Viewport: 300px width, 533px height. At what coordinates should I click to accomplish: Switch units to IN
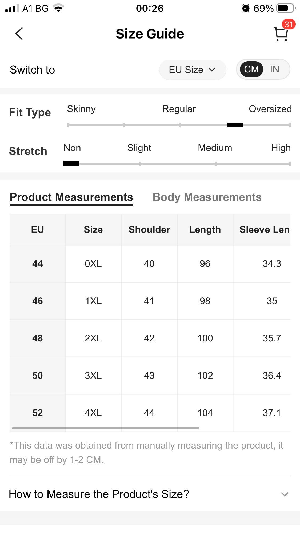274,69
